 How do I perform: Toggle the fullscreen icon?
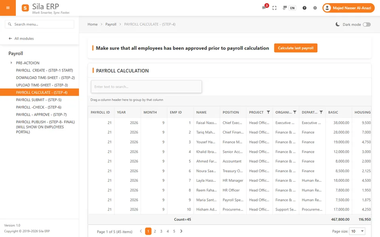tap(274, 8)
